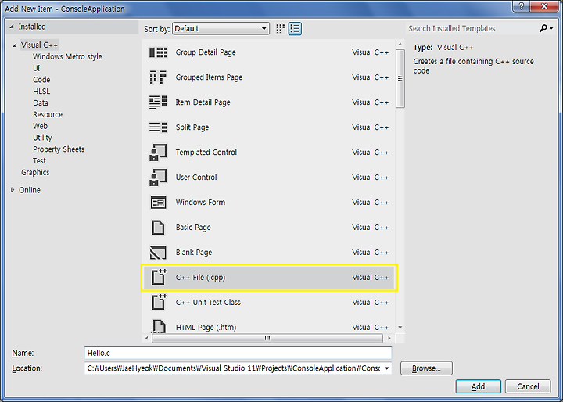Screen dimensions: 563x402
Task: Click the Windows Form icon
Action: tap(158, 203)
